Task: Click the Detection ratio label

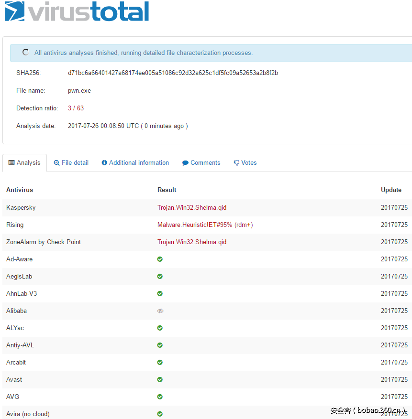Action: click(x=37, y=108)
